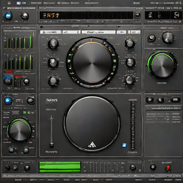Viewport: 183px width, 183px height.
Task: Toggle the first square button in the right button row
Action: point(150,100)
